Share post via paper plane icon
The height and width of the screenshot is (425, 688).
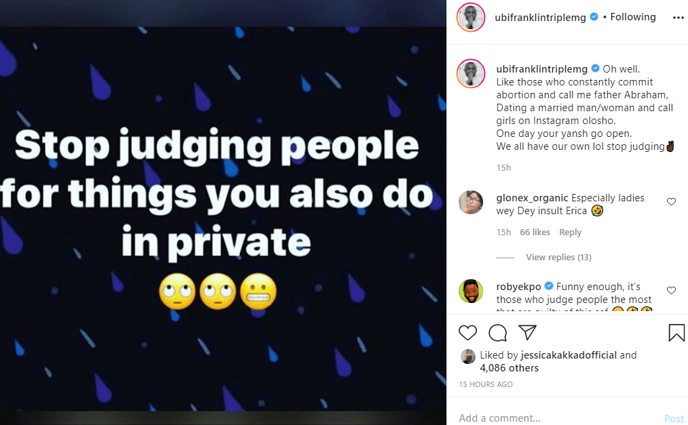528,332
